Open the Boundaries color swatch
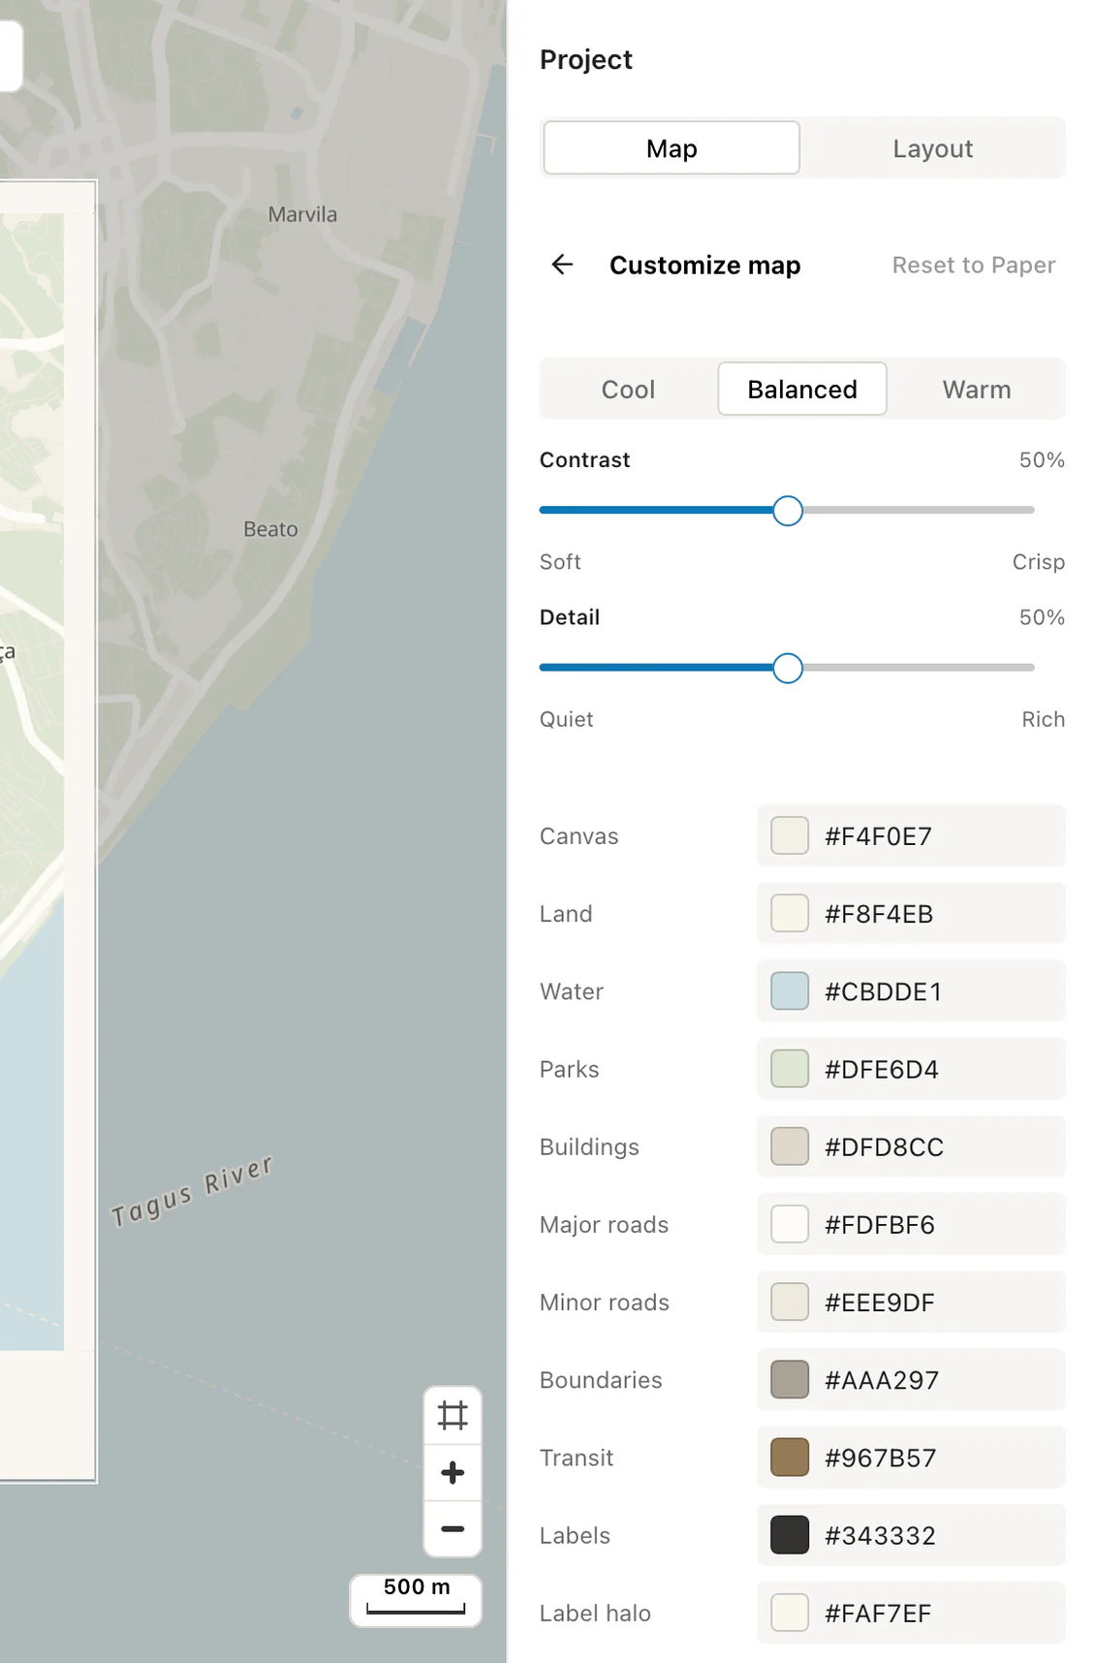 click(790, 1380)
